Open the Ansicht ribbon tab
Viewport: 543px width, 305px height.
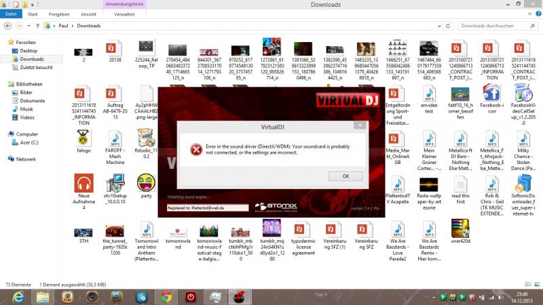pos(89,14)
